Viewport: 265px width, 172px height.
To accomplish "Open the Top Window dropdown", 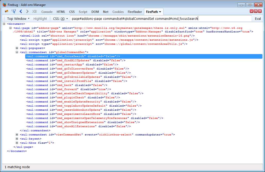I will (18, 19).
